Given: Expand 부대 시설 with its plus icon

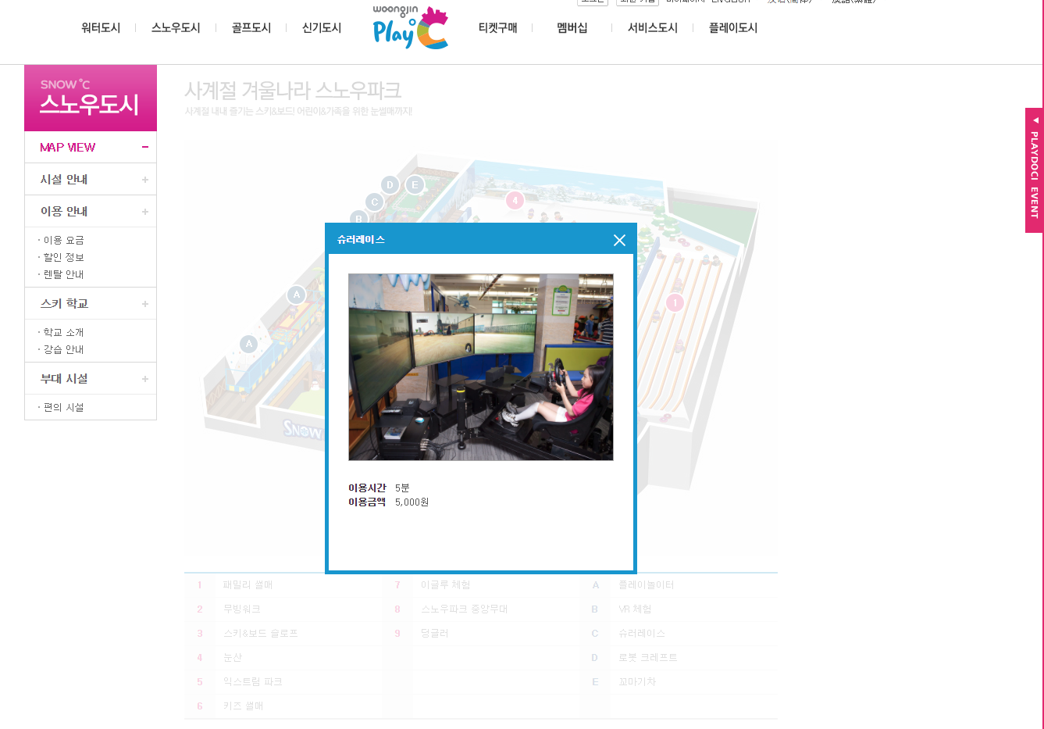Looking at the screenshot, I should point(145,379).
